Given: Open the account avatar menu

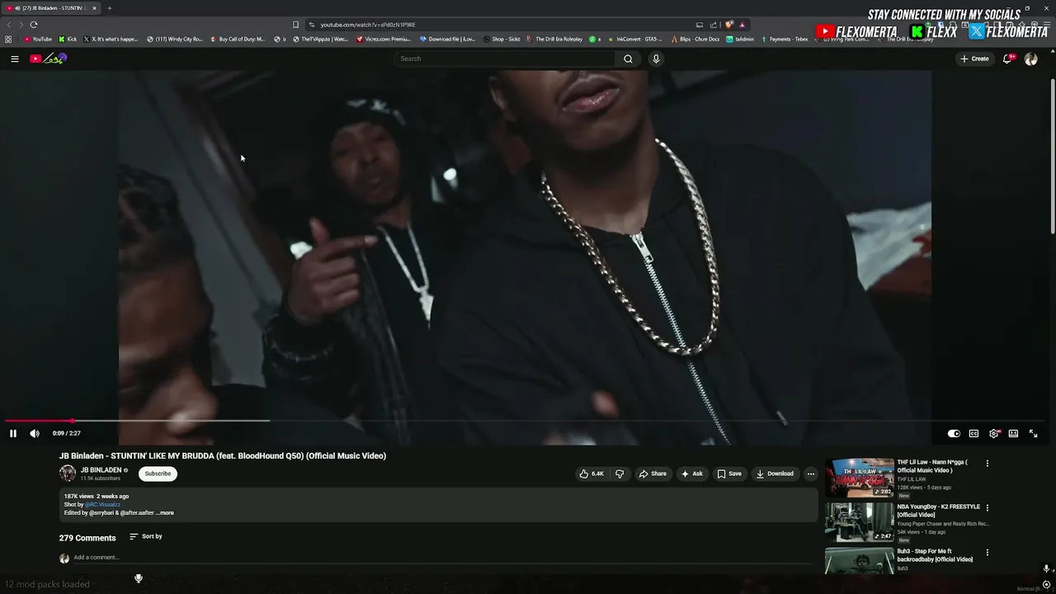Looking at the screenshot, I should tap(1030, 59).
